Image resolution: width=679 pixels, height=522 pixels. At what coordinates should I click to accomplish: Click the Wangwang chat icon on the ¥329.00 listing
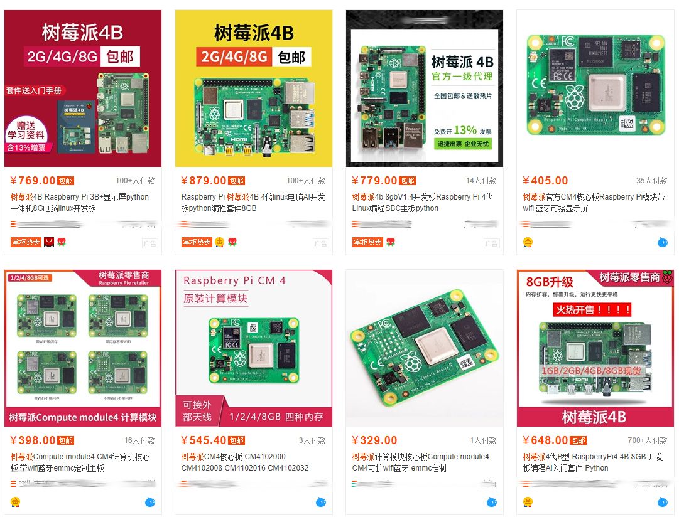coord(492,502)
